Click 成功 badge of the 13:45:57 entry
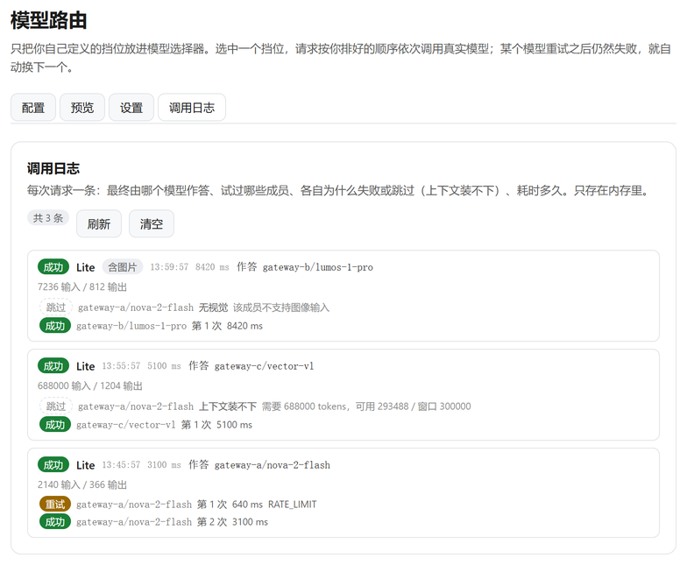This screenshot has width=687, height=565. [53, 464]
